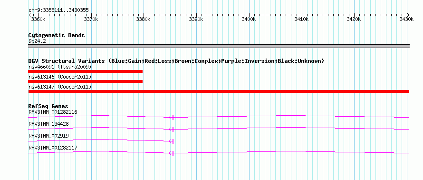
Task: Click the DGV Structural Variants track title
Action: (x=176, y=61)
